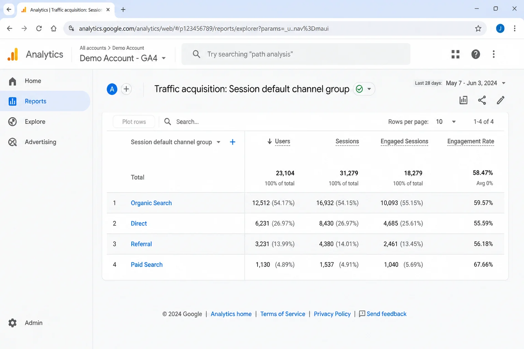524x349 pixels.
Task: Open Admin settings gear
Action: (x=13, y=323)
